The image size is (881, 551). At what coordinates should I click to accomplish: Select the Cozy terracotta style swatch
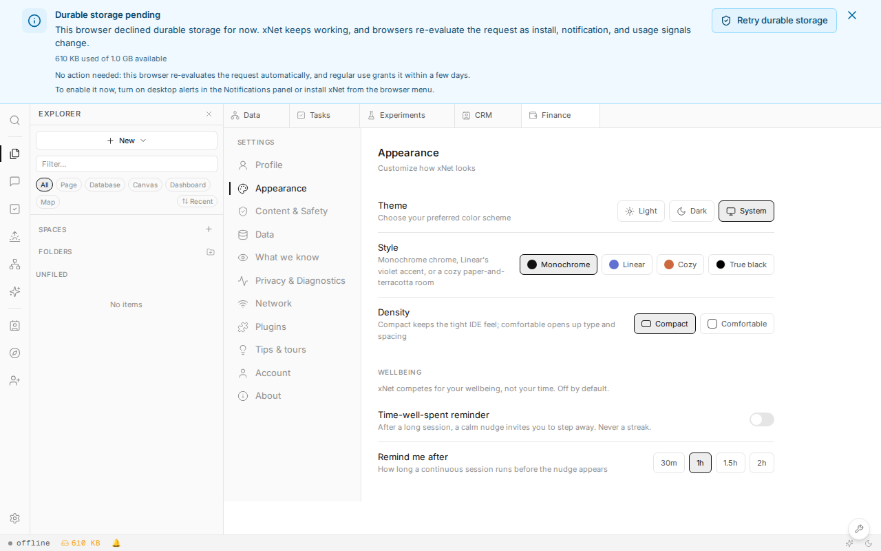(x=680, y=264)
